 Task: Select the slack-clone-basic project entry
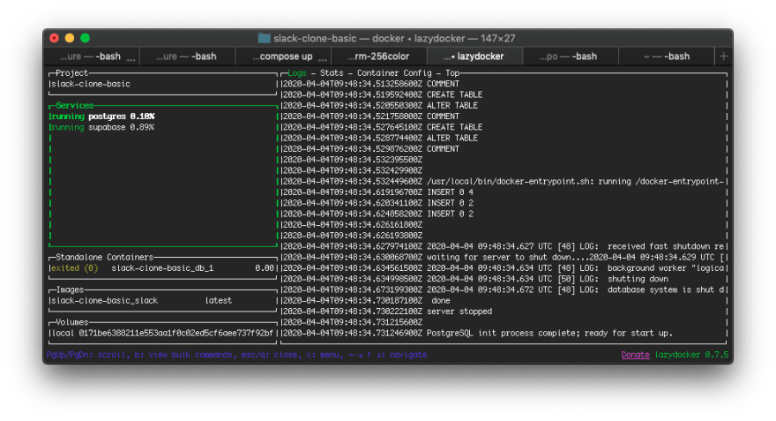tap(163, 84)
